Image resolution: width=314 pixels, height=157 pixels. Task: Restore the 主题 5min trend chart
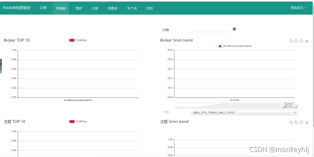point(301,122)
